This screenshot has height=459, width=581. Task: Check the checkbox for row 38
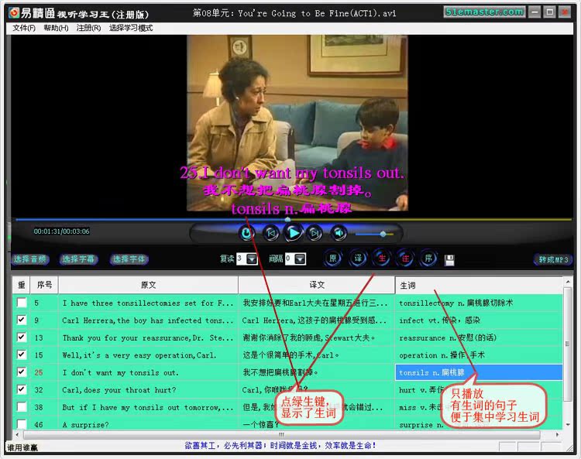[x=22, y=407]
